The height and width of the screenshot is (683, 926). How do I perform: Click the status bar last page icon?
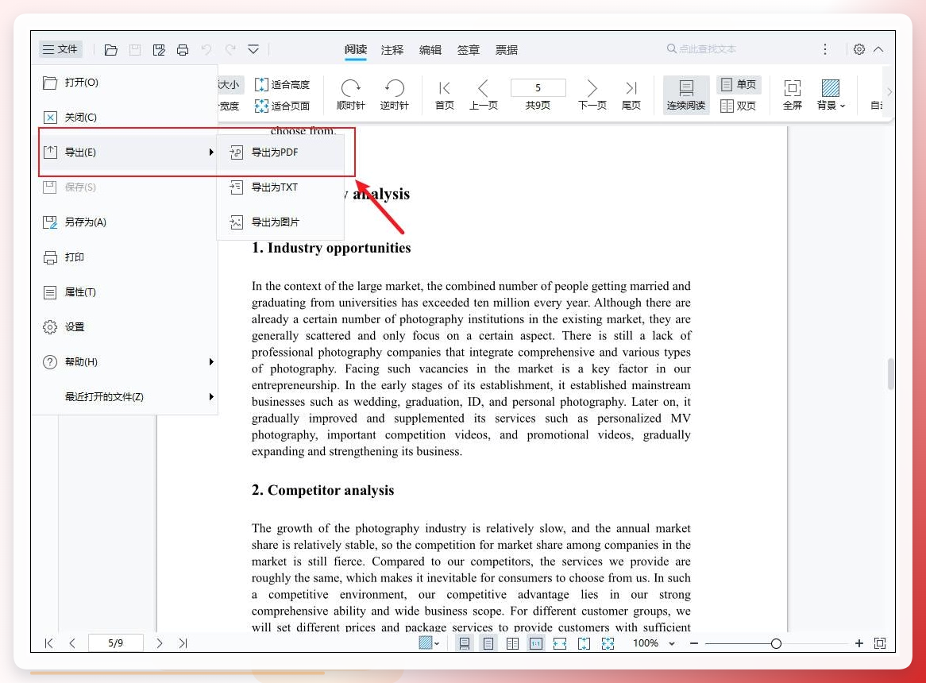(x=183, y=642)
